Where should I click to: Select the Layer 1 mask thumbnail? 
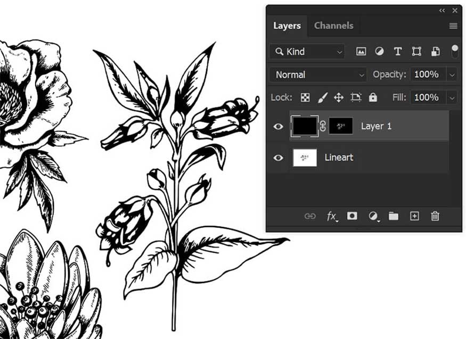tap(341, 126)
